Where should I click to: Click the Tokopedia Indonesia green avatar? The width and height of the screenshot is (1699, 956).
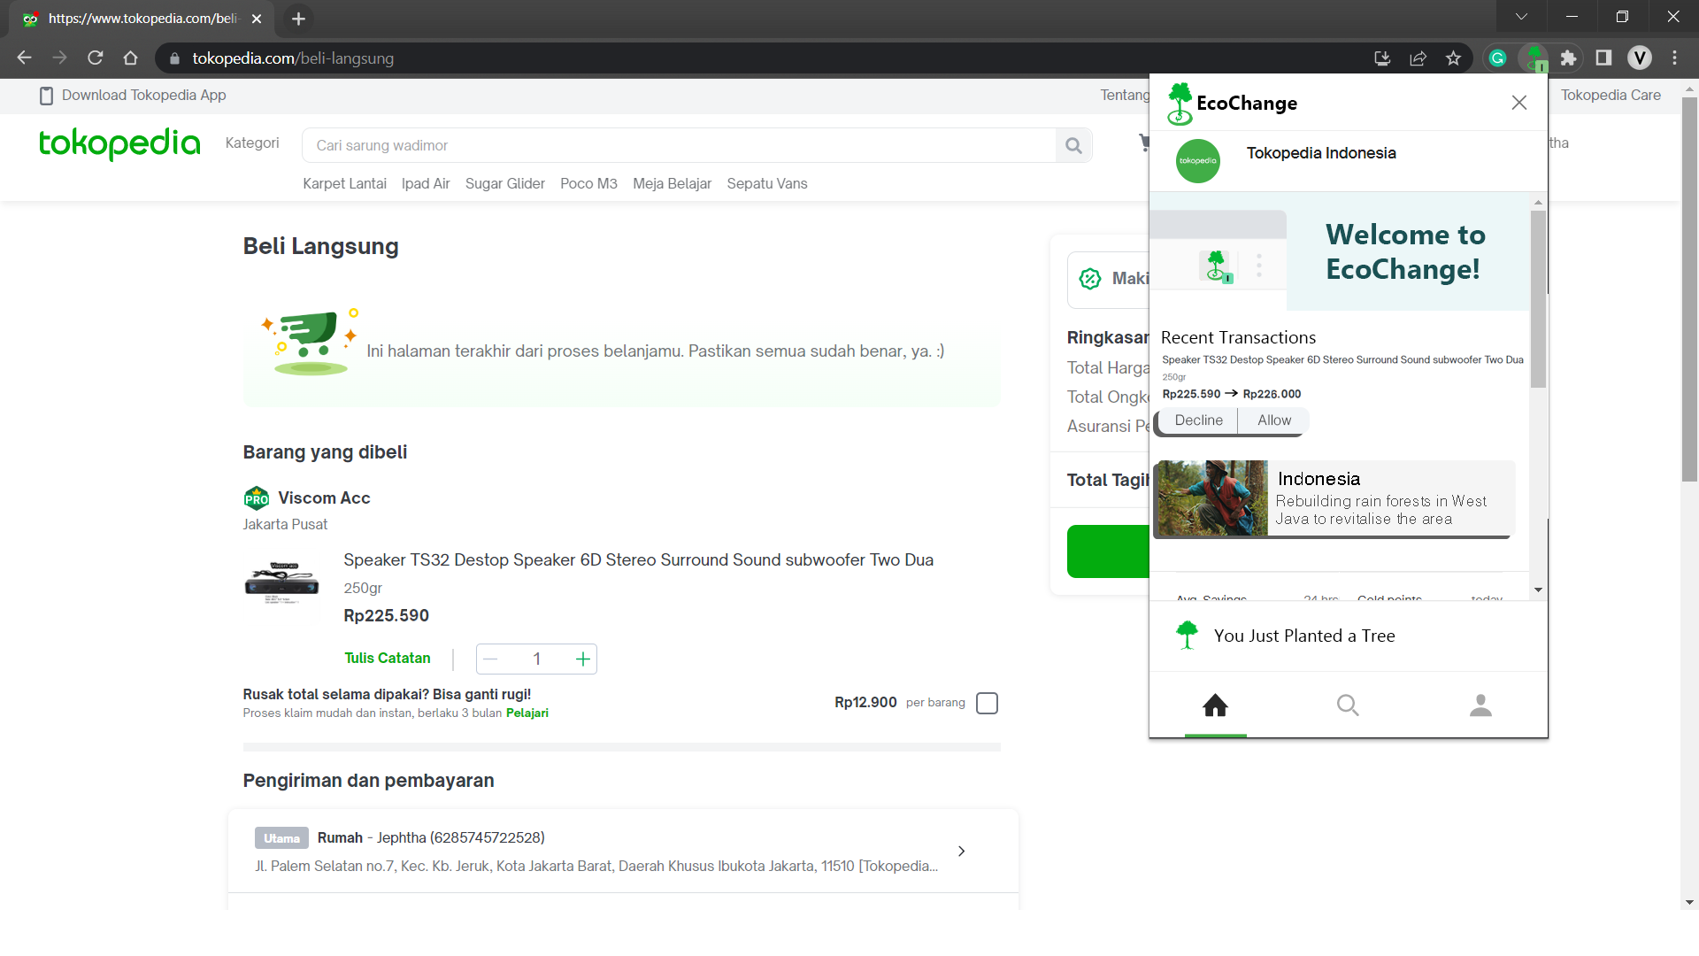[1198, 161]
